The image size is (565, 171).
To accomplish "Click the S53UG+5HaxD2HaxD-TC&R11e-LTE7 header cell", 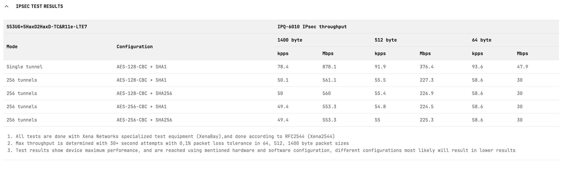I will [x=47, y=27].
